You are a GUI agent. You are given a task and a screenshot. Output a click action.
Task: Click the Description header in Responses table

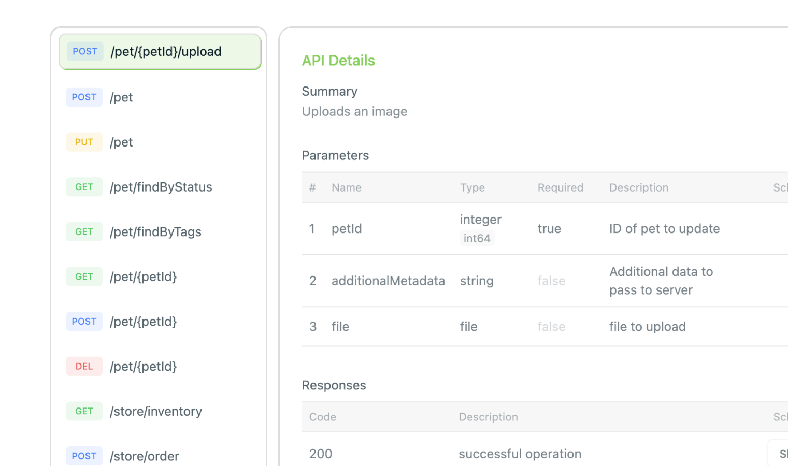[x=488, y=417]
